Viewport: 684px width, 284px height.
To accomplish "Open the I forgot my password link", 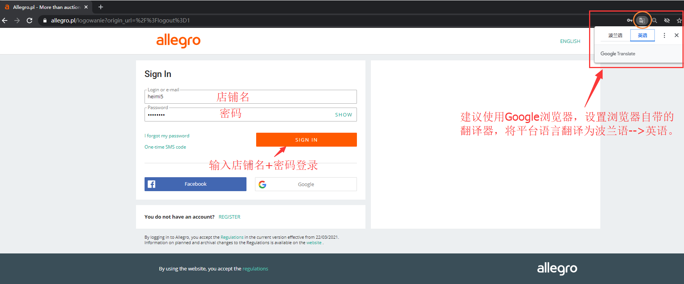I will [x=167, y=136].
